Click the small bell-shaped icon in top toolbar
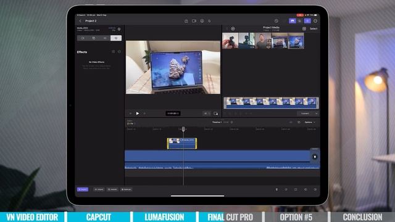Image resolution: width=395 pixels, height=222 pixels. click(x=209, y=21)
